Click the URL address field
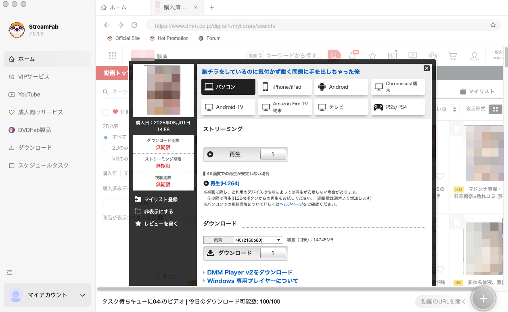The image size is (508, 312). [x=317, y=25]
